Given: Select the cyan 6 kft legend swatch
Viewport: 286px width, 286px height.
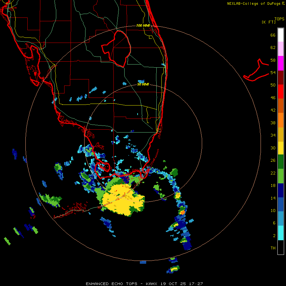Looking at the screenshot, I should click(281, 233).
